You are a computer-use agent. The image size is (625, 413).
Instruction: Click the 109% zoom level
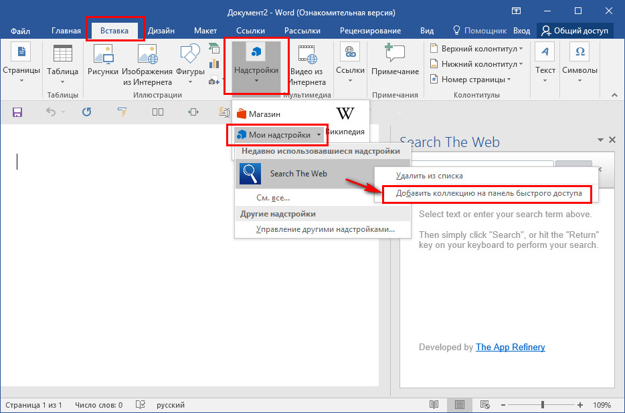[x=602, y=405]
